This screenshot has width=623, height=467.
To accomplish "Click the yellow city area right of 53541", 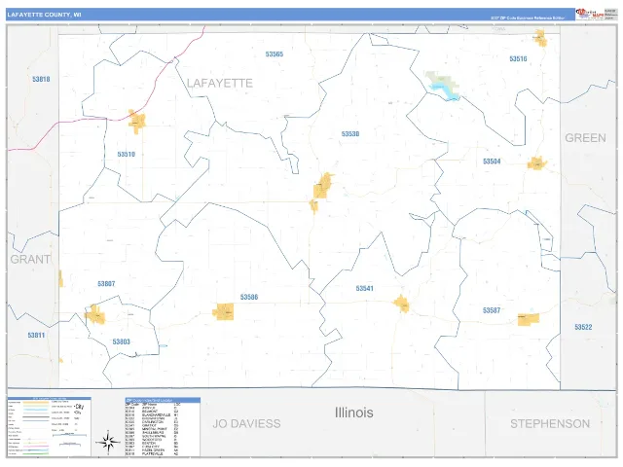I will click(402, 304).
